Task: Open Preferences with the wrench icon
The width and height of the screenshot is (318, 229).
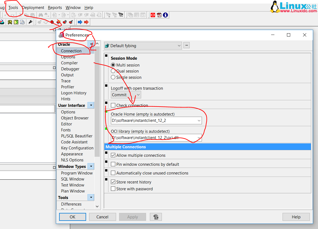Action: pos(30,22)
